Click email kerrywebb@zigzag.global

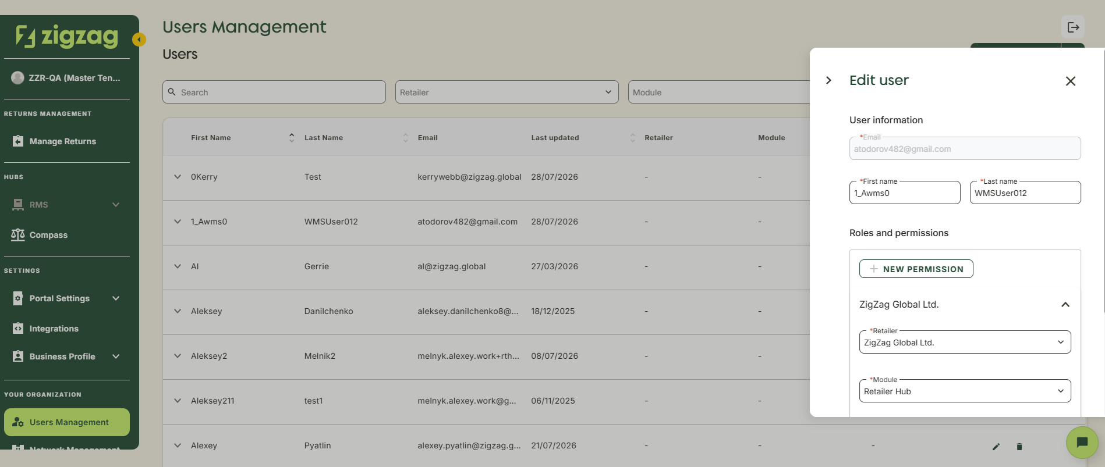(469, 177)
